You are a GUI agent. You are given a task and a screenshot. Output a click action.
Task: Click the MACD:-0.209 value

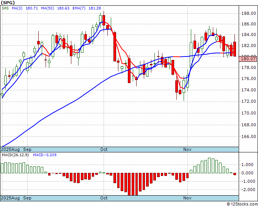pos(45,155)
